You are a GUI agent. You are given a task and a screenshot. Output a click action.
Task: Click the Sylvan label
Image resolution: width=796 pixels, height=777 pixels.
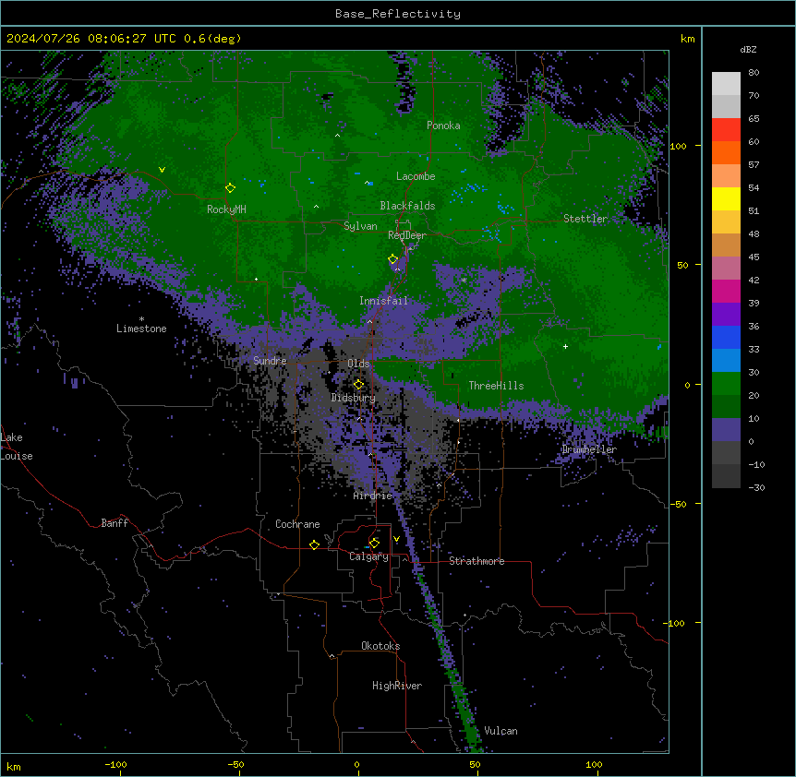pyautogui.click(x=360, y=227)
